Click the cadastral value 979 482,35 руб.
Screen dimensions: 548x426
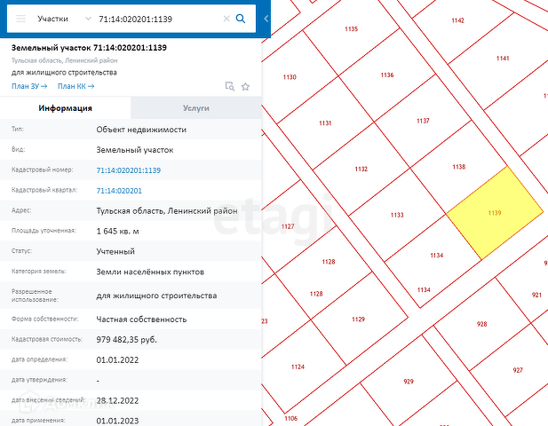pyautogui.click(x=126, y=339)
